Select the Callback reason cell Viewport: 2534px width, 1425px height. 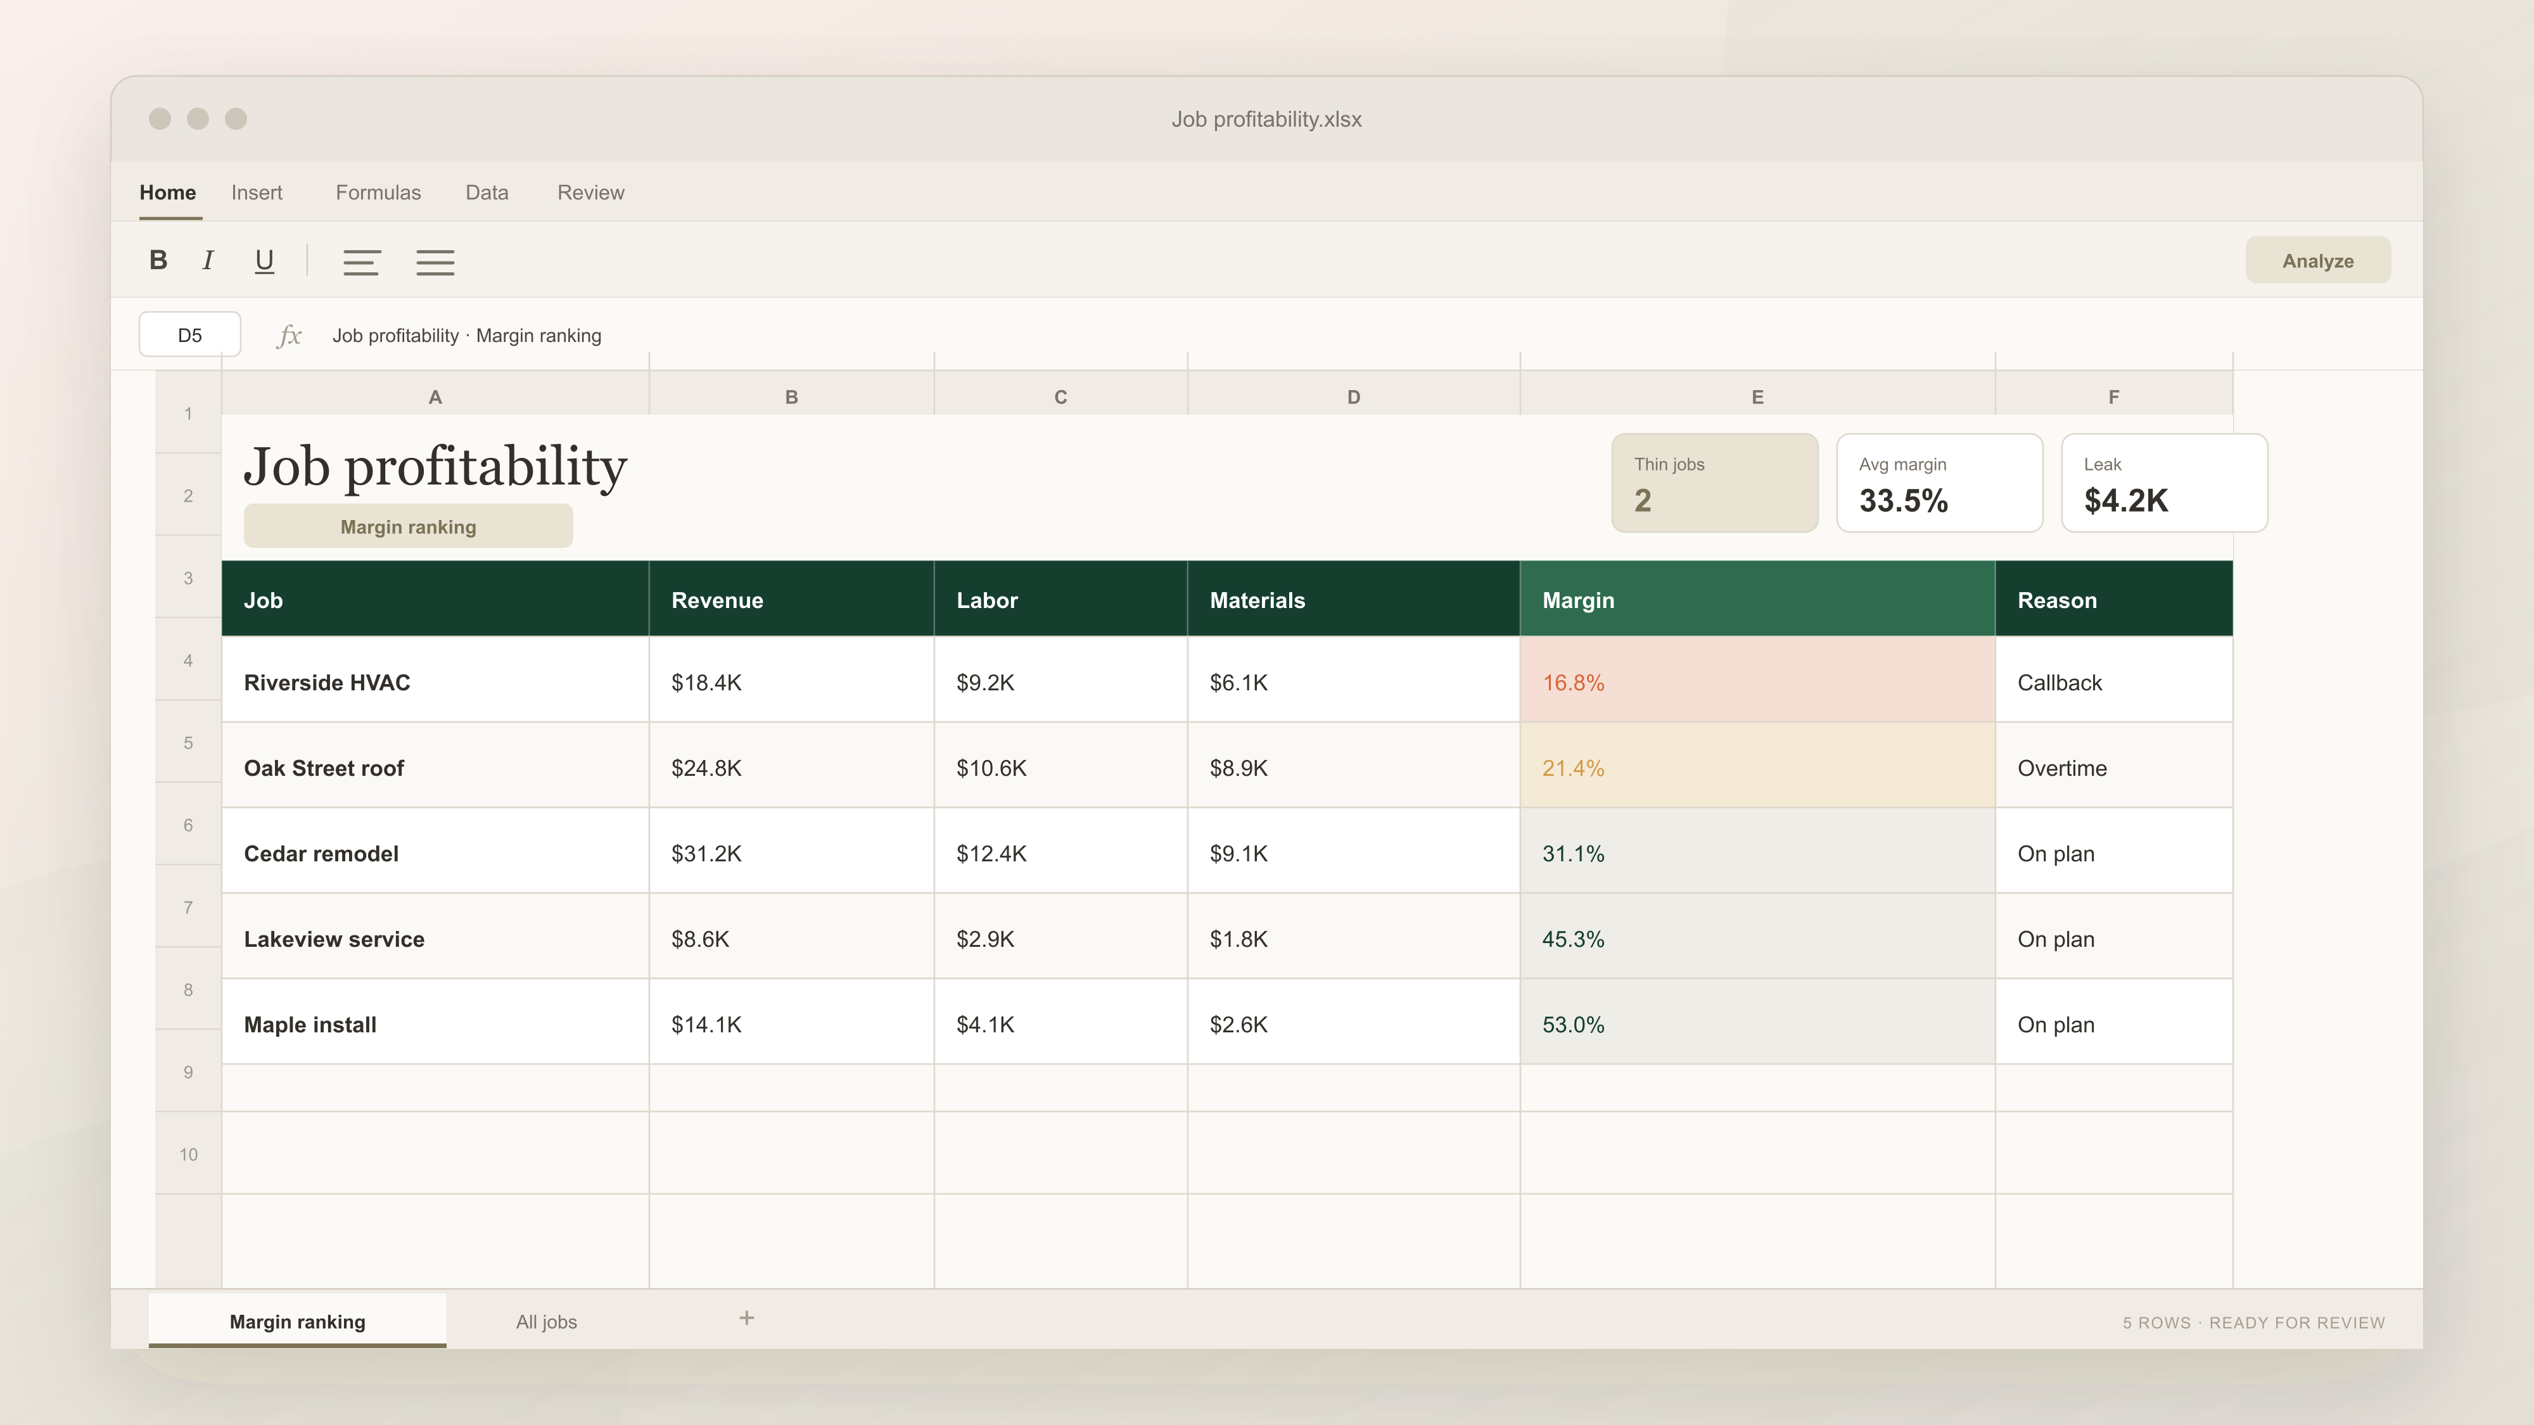[x=2113, y=680]
